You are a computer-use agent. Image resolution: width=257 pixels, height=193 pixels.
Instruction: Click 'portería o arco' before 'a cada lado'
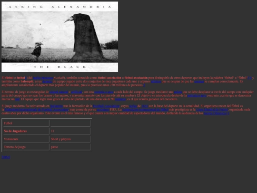pos(104,92)
